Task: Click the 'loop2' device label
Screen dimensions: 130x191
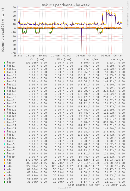Action: (11, 100)
